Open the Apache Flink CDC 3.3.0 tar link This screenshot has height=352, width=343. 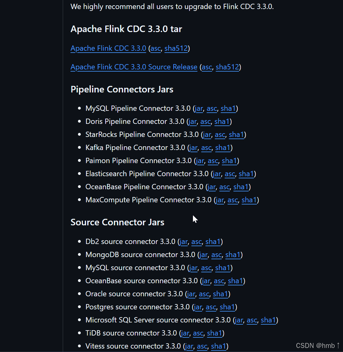108,48
